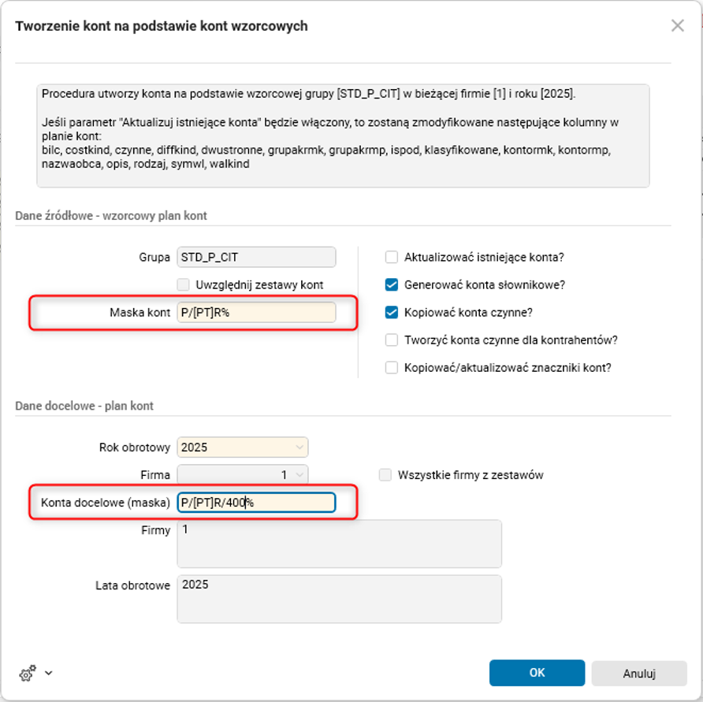
Task: Enable 'Aktualizować istniejące konta?' checkbox
Action: 392,257
